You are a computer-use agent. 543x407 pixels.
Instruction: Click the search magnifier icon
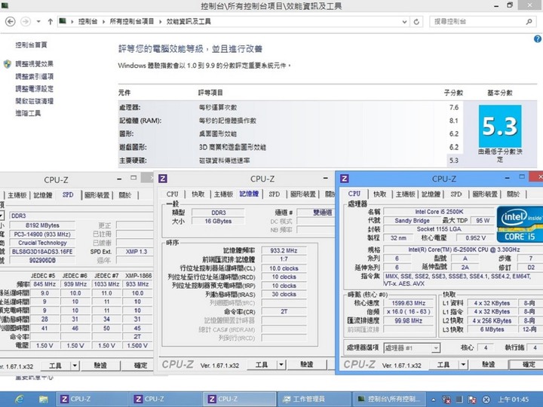point(529,21)
